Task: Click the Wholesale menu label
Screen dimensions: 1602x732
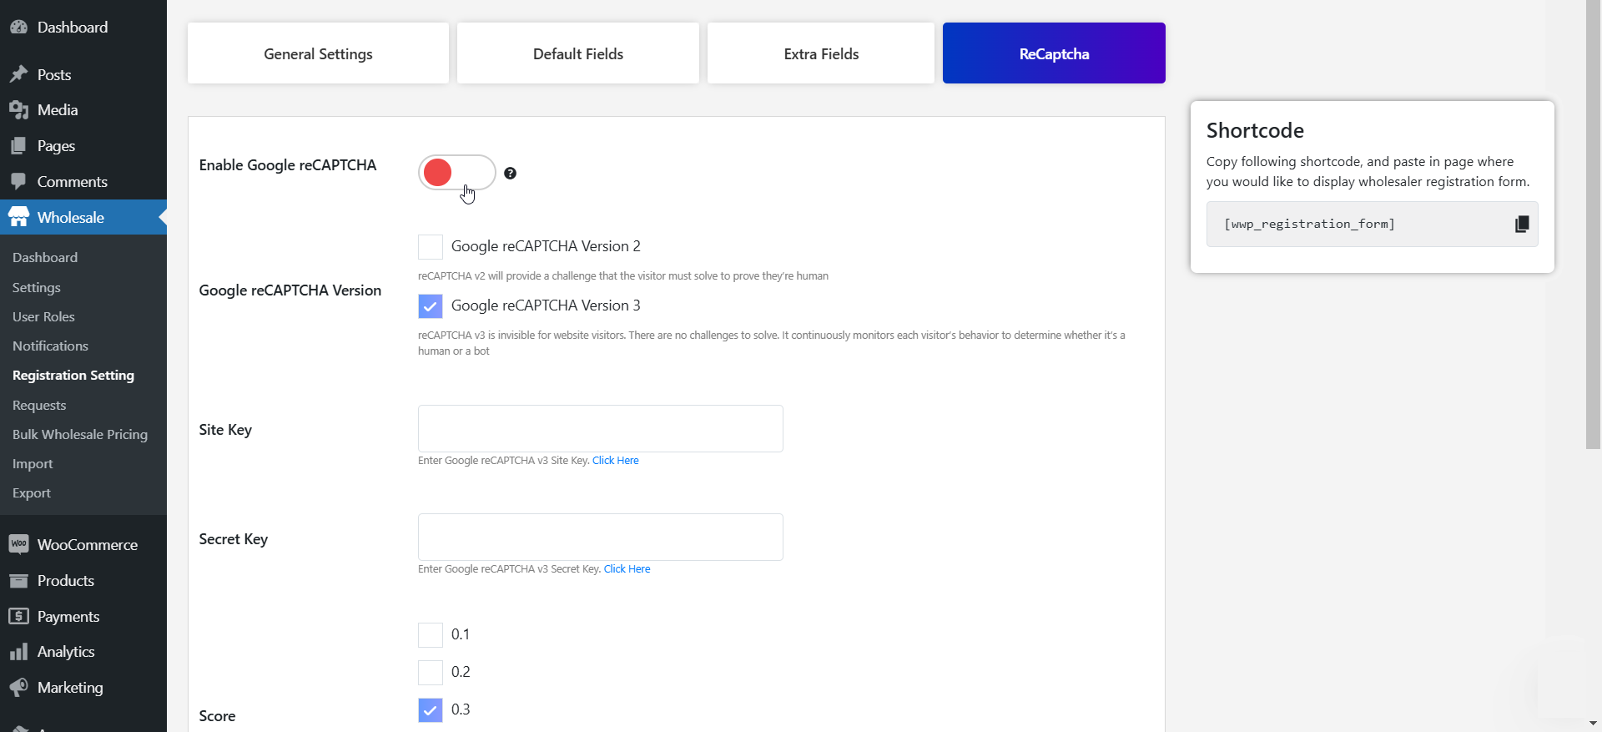Action: [x=71, y=217]
